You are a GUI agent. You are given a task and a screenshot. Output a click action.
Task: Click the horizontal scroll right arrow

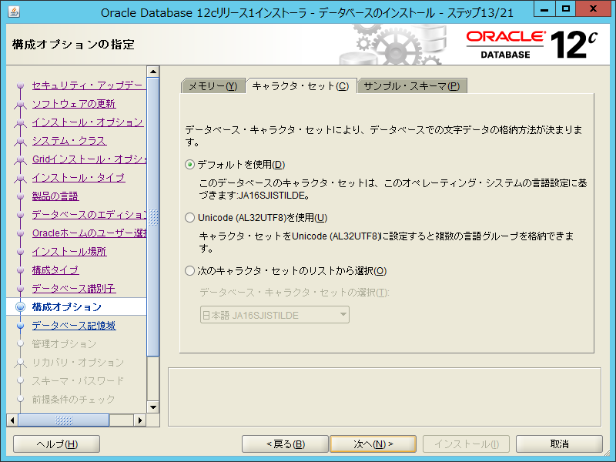(141, 420)
